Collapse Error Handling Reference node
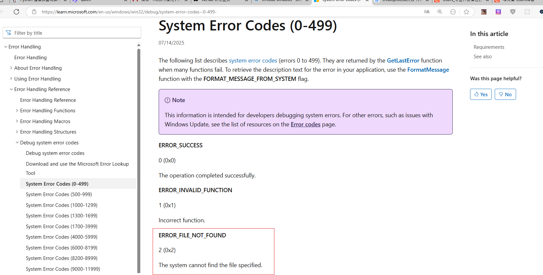Viewport: 543px width, 275px height. (11, 89)
